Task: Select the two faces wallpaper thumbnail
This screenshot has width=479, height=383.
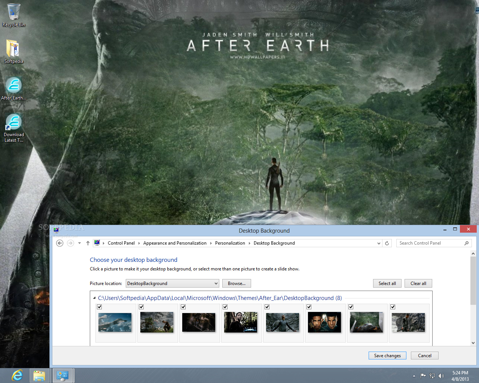Action: click(324, 322)
